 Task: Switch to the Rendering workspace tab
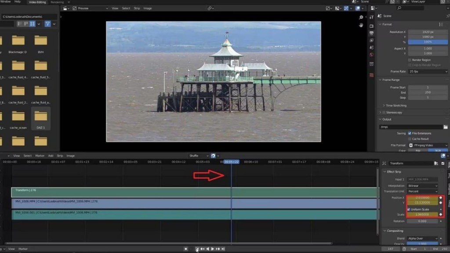pos(57,2)
